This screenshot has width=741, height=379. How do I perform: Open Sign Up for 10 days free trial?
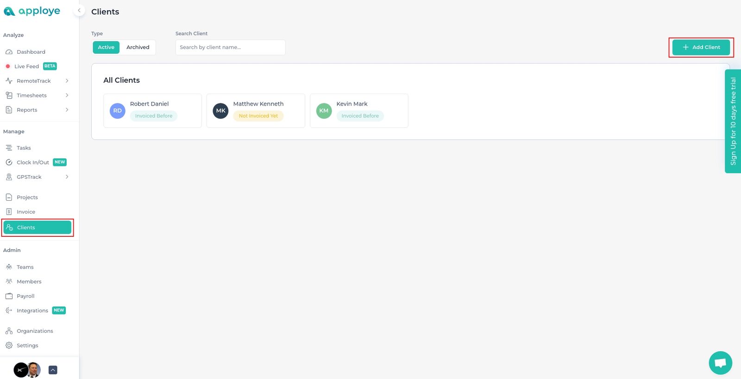pyautogui.click(x=733, y=121)
